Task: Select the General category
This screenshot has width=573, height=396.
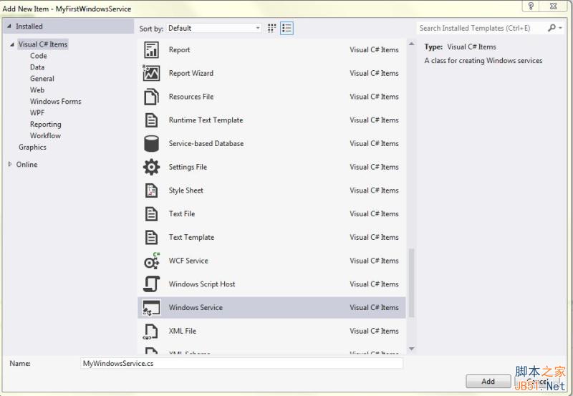Action: point(42,79)
